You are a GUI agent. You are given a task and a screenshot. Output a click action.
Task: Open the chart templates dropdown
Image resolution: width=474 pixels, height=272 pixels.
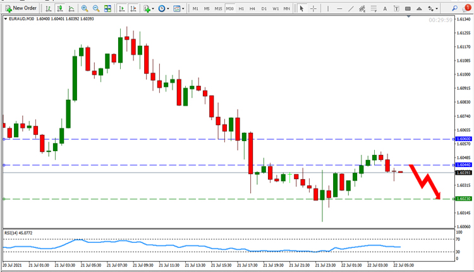point(179,8)
